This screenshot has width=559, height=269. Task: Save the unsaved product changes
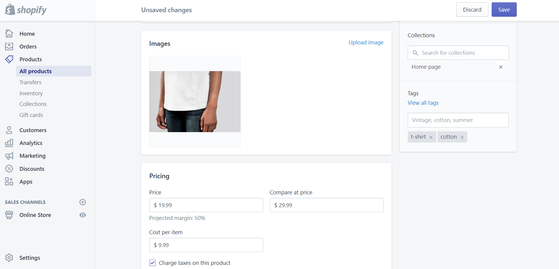tap(504, 10)
